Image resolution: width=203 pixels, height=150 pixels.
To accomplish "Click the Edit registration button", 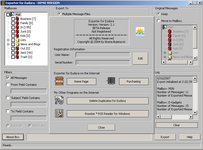I will tap(140, 58).
